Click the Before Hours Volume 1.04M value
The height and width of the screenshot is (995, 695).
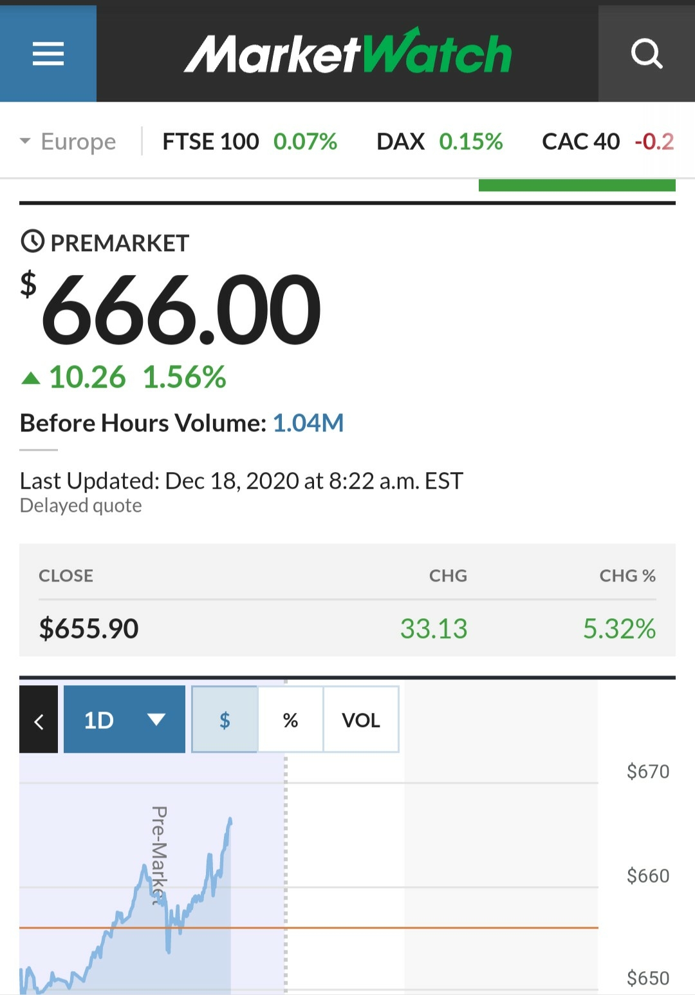[x=308, y=423]
